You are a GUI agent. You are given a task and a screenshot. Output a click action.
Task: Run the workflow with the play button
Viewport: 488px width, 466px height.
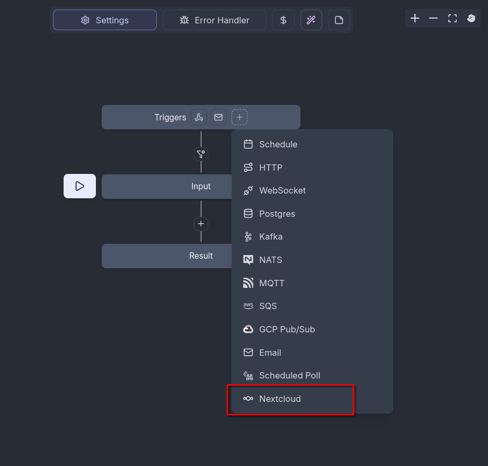coord(79,186)
